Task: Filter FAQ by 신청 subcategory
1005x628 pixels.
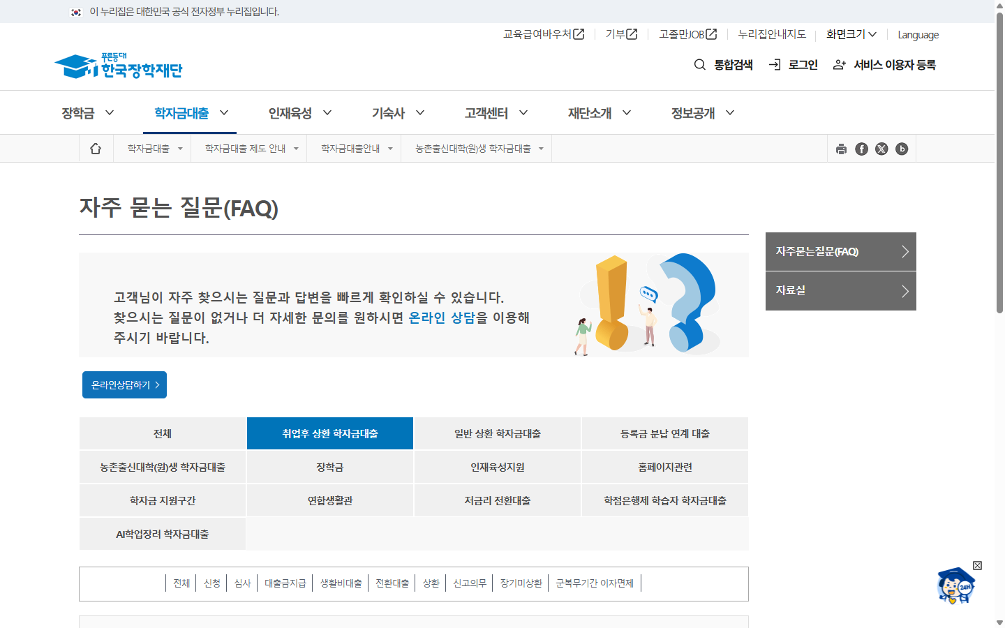Action: pyautogui.click(x=212, y=583)
